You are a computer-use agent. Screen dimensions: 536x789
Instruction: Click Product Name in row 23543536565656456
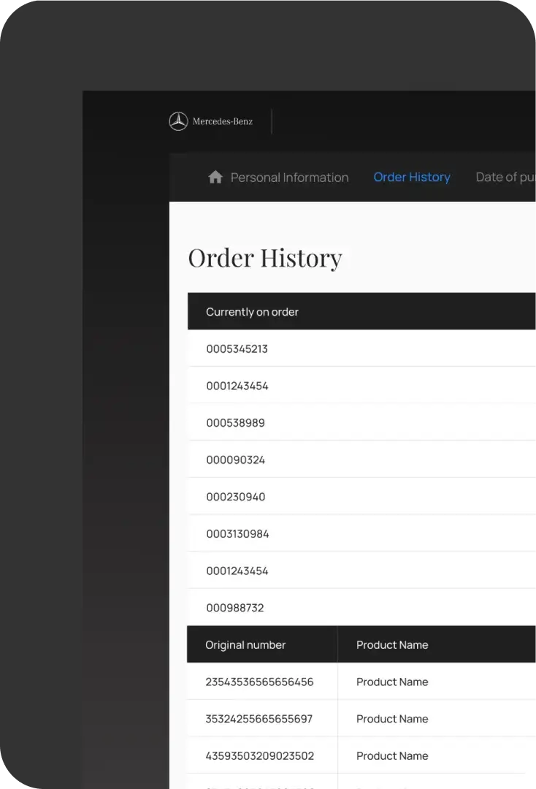[x=392, y=682]
